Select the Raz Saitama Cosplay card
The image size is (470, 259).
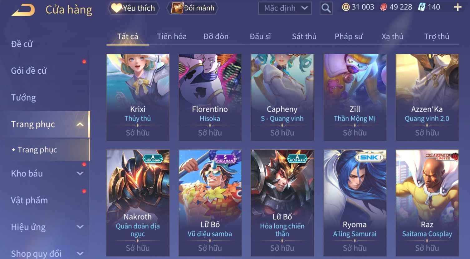tap(427, 202)
